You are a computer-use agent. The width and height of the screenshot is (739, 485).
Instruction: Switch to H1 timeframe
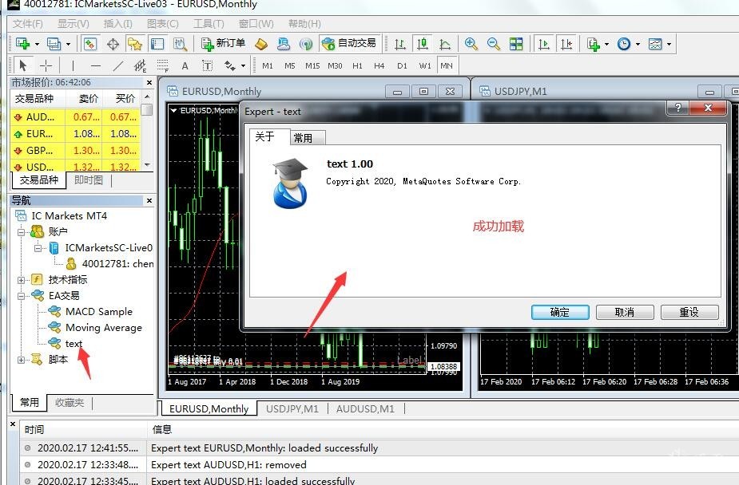click(x=357, y=65)
